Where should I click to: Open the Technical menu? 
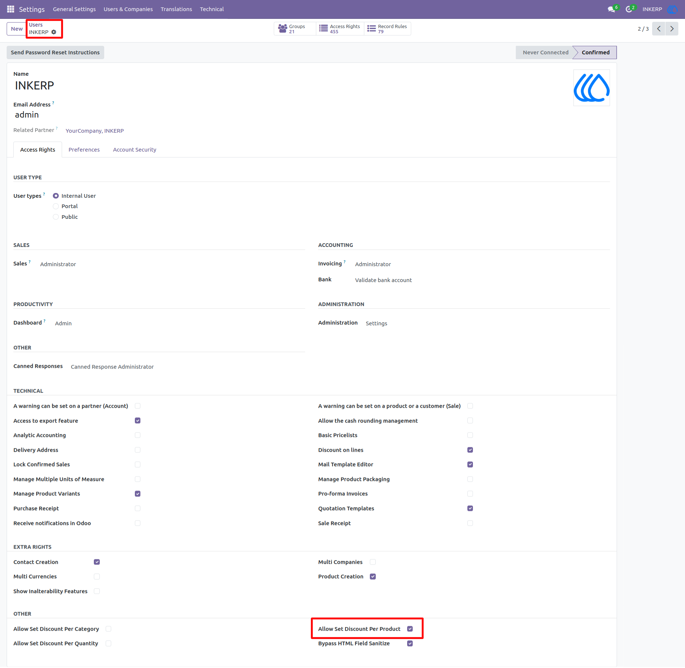[212, 9]
